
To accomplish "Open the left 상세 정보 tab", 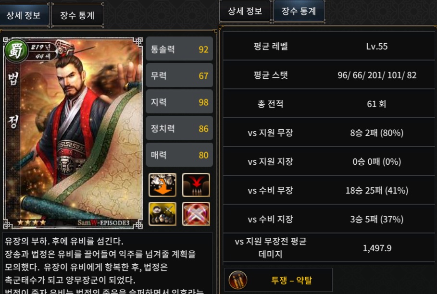I will point(24,15).
